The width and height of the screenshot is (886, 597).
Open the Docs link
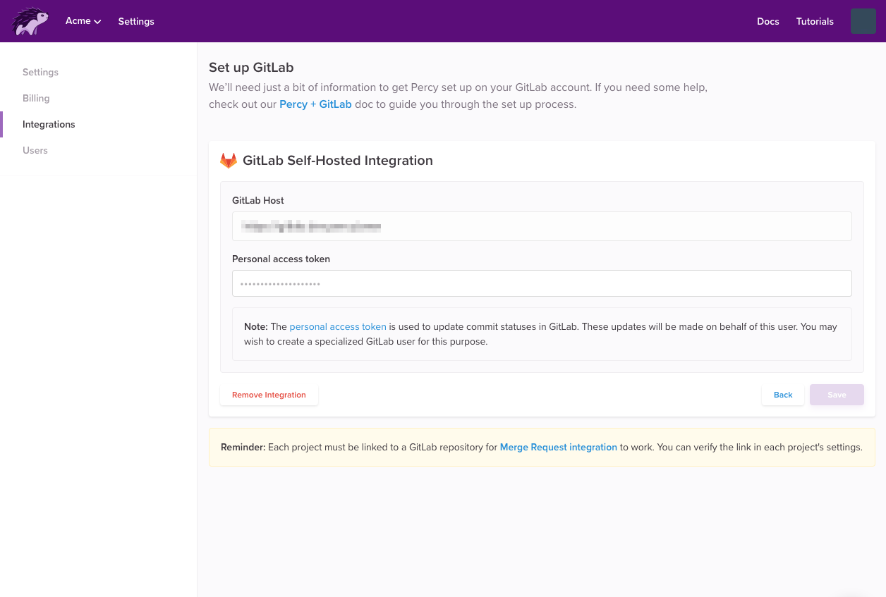tap(767, 21)
